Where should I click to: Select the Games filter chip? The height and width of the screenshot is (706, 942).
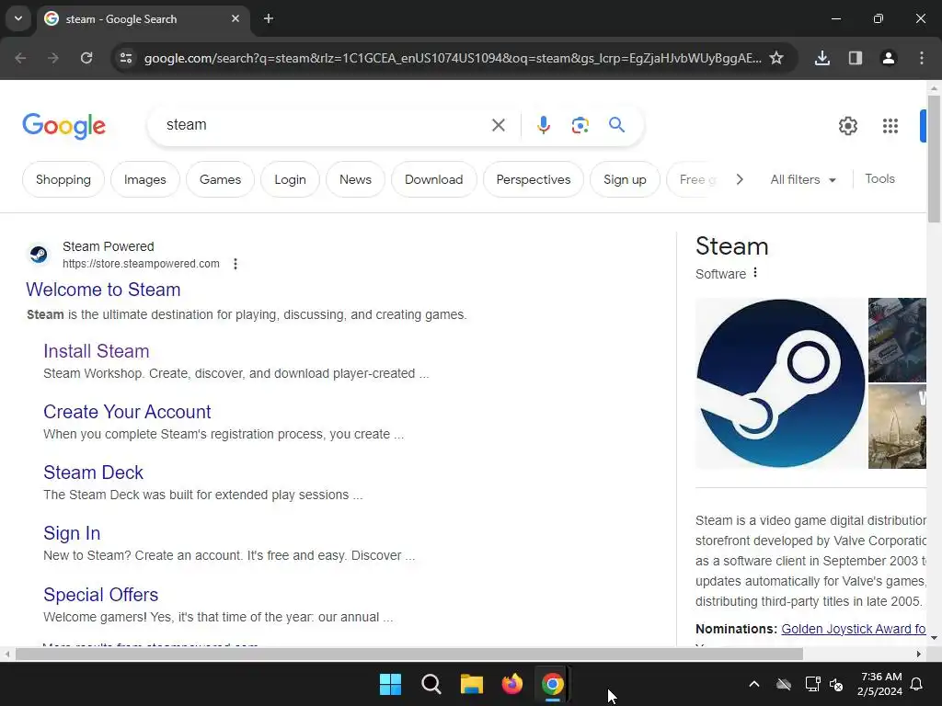click(x=220, y=179)
